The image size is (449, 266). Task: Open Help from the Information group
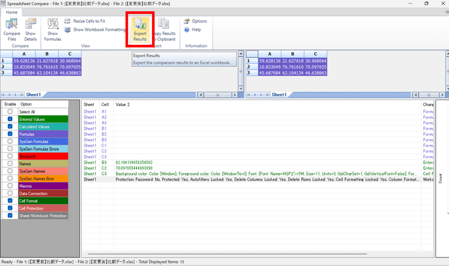point(193,30)
